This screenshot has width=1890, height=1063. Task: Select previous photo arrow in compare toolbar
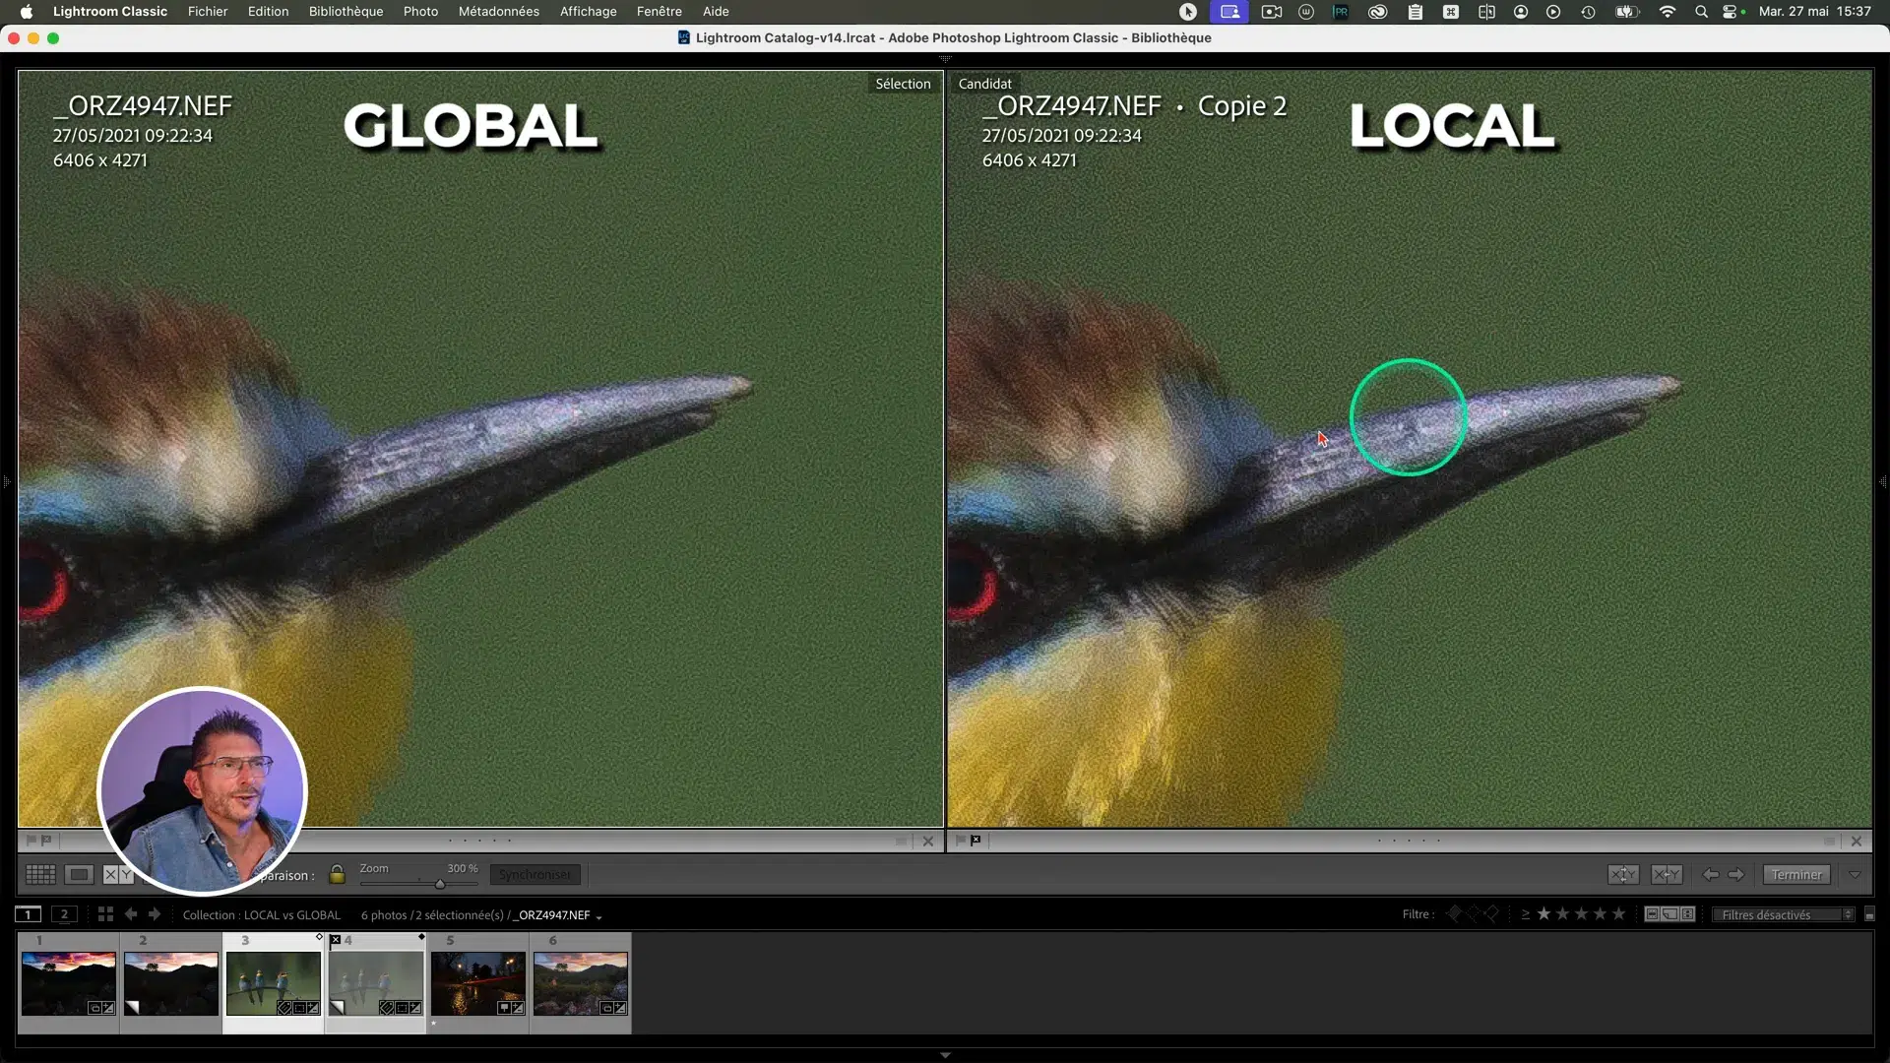tap(1711, 874)
